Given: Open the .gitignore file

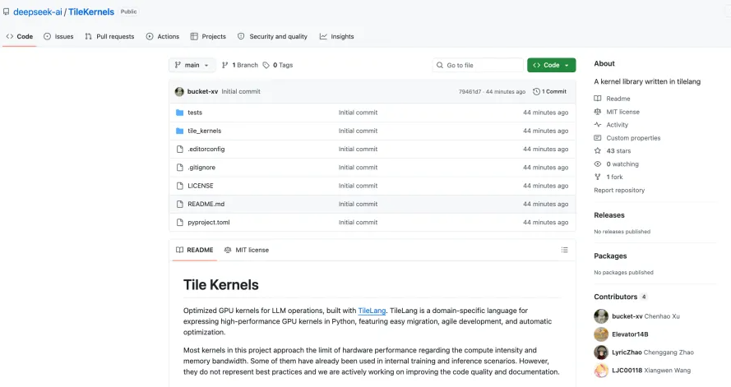Looking at the screenshot, I should pos(201,167).
